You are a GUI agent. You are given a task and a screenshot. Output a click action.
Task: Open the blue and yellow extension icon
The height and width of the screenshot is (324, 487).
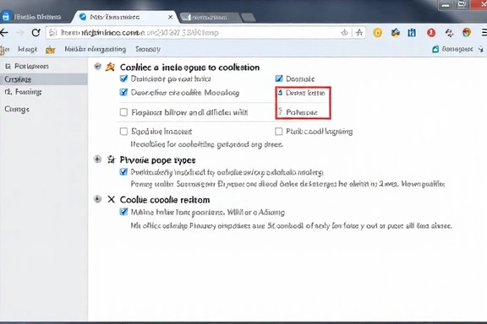[395, 33]
